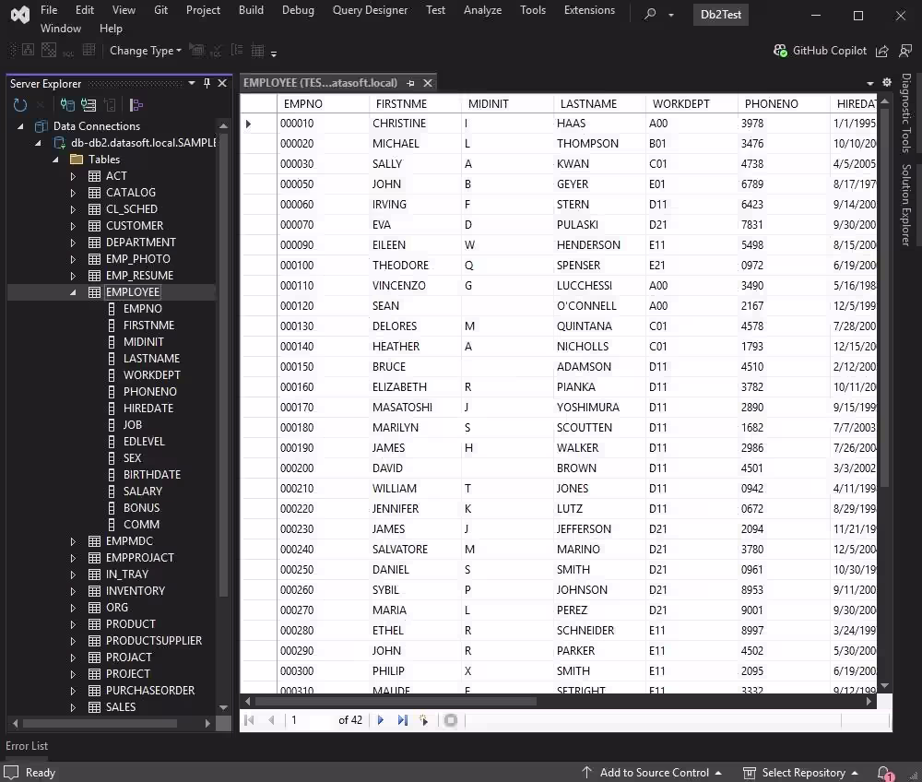Select the HIREDATE column tree item
Viewport: 922px width, 782px height.
click(x=148, y=408)
